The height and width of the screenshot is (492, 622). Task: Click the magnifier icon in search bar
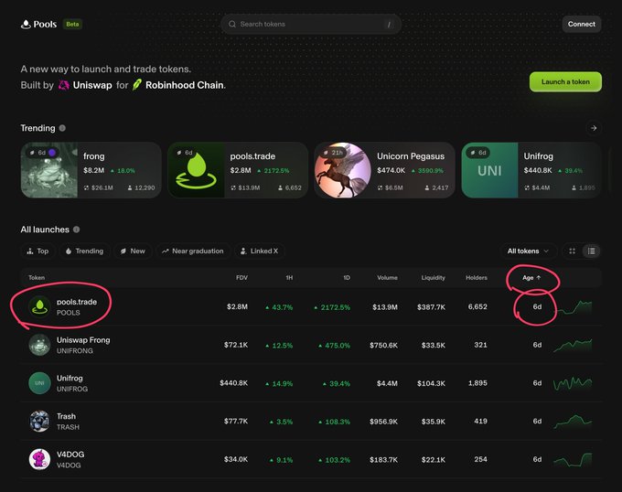point(232,24)
